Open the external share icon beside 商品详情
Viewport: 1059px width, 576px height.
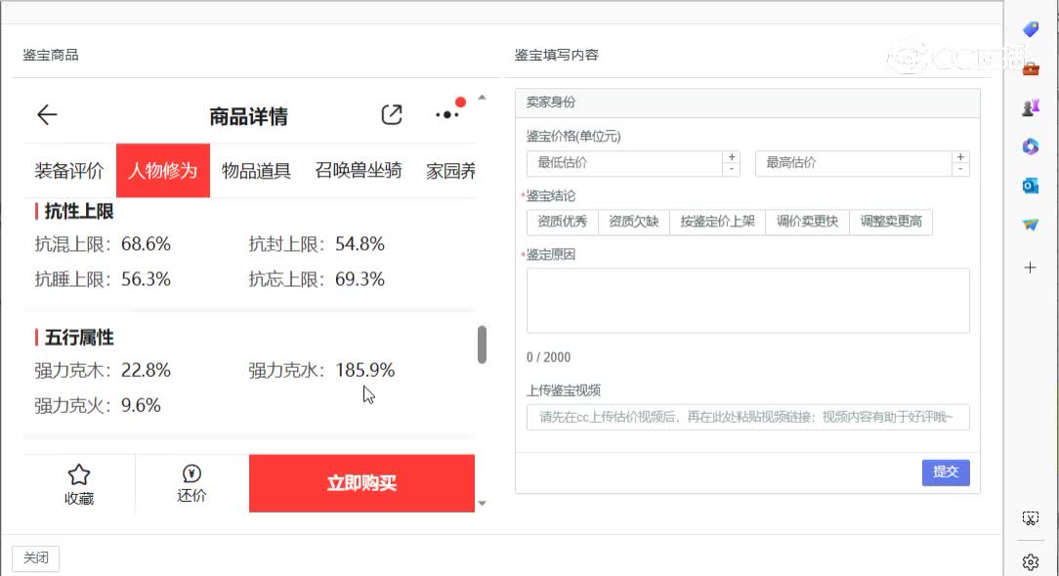(x=391, y=114)
